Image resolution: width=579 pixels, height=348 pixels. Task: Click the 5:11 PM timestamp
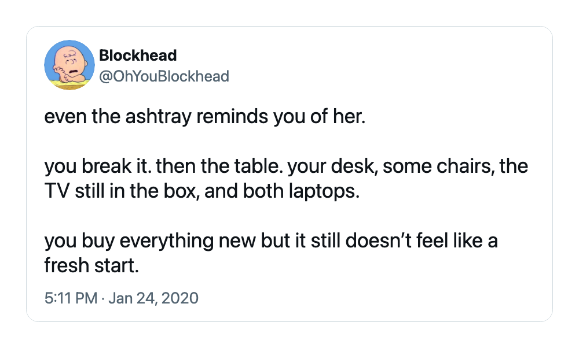click(x=71, y=298)
